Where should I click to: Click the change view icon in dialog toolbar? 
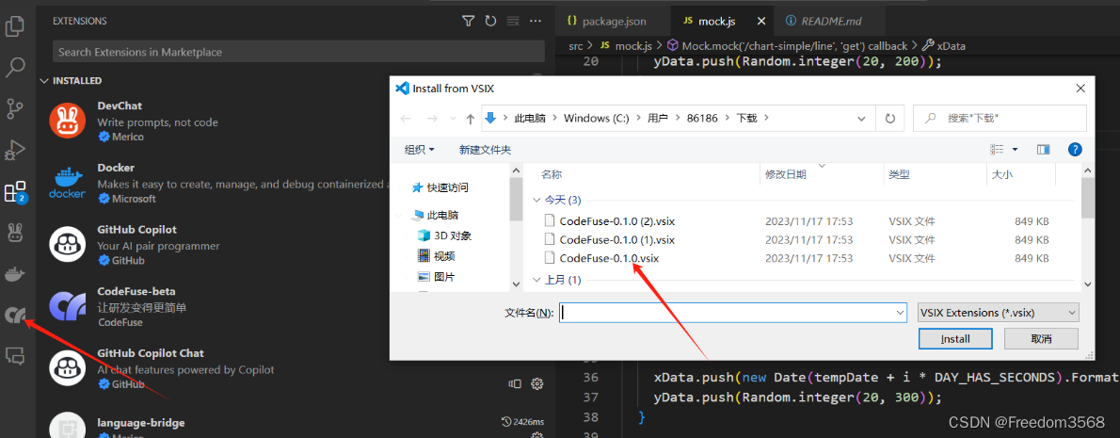(x=997, y=150)
